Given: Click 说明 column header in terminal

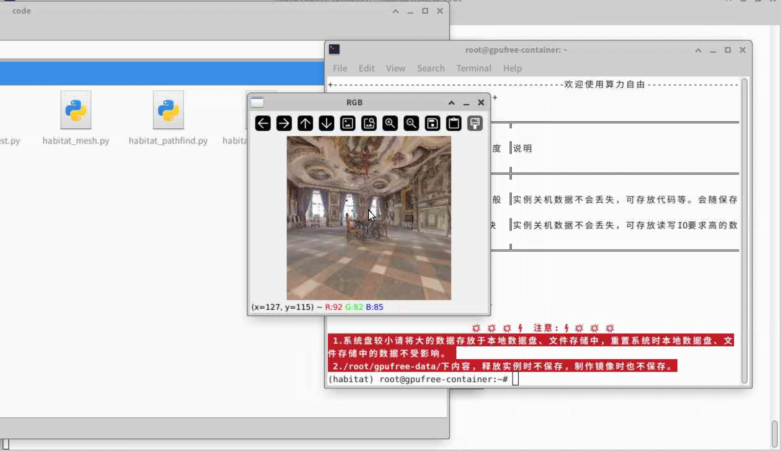Looking at the screenshot, I should [x=523, y=148].
